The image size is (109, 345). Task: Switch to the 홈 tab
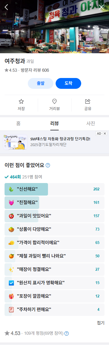18,124
